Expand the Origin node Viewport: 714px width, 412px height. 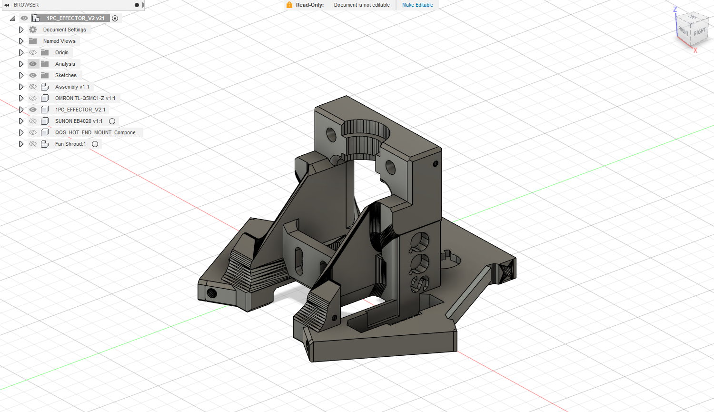coord(21,52)
